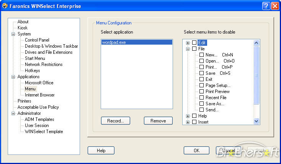Select the Menu tree item
The width and height of the screenshot is (281, 164).
(x=30, y=89)
